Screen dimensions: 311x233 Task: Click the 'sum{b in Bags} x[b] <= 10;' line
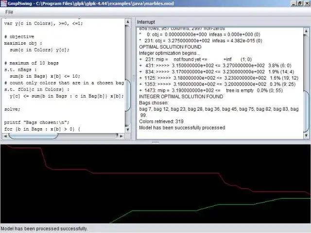(45, 76)
